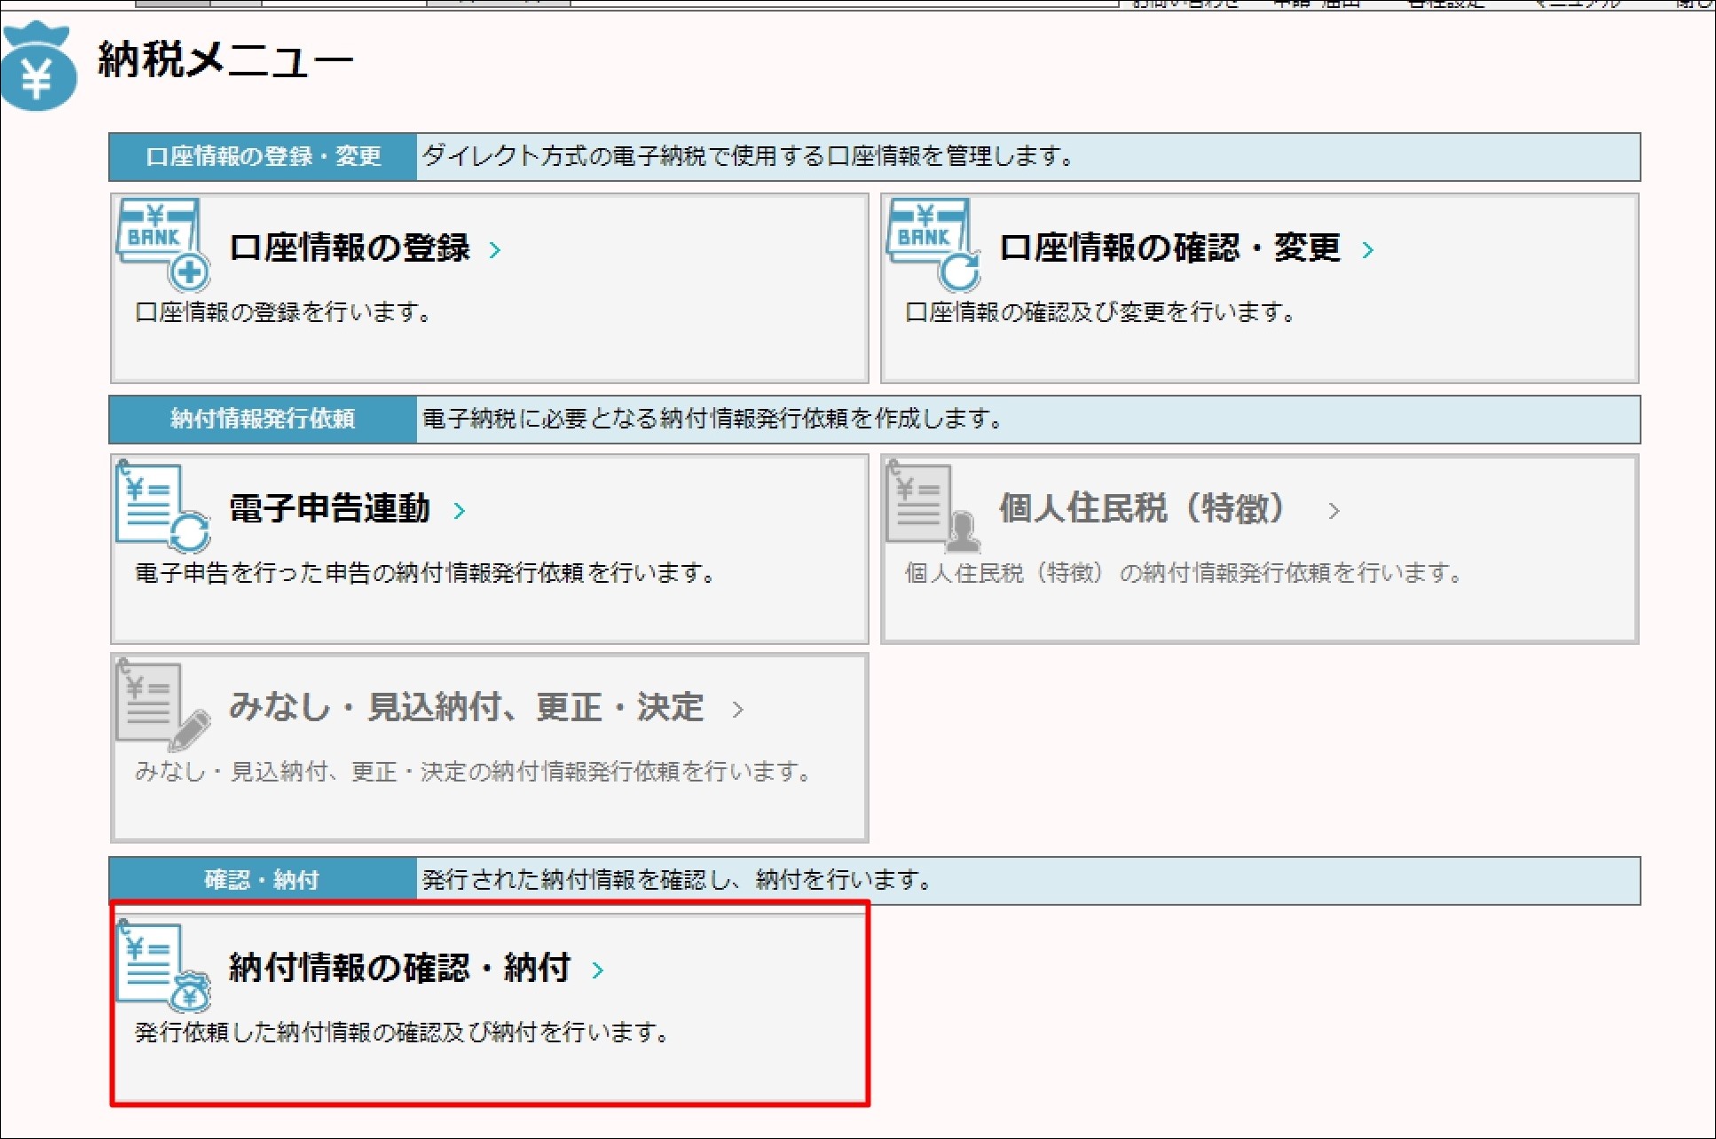Click description 口座情報の登録を行います。

(283, 312)
